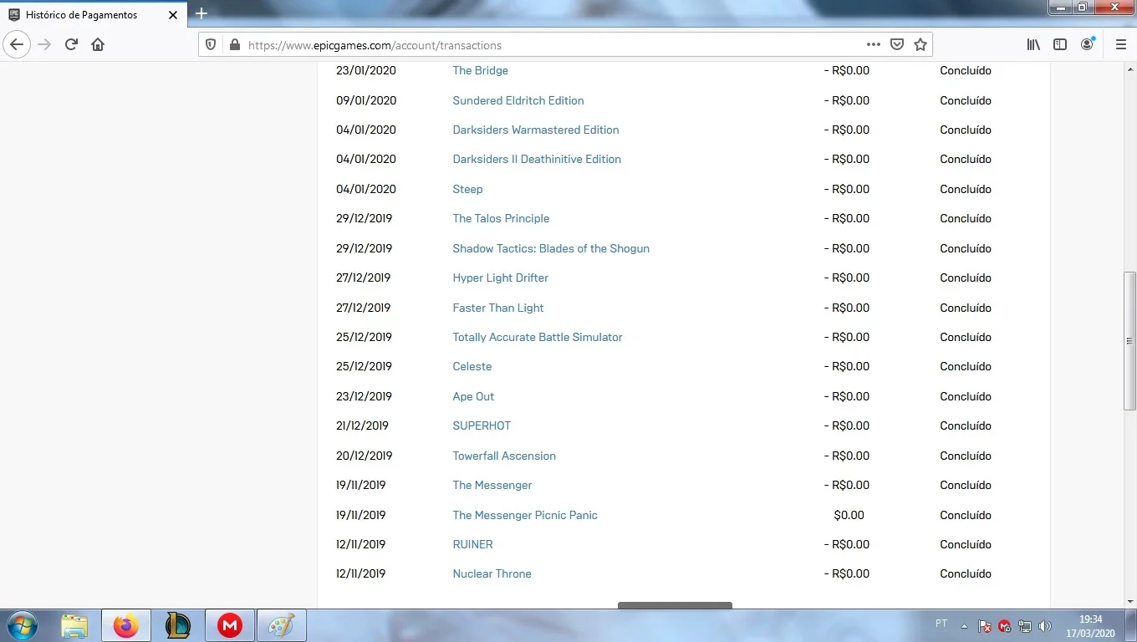Click the RUINER game link
The width and height of the screenshot is (1137, 642).
point(472,544)
